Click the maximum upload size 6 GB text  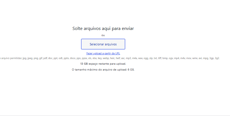click(103, 69)
